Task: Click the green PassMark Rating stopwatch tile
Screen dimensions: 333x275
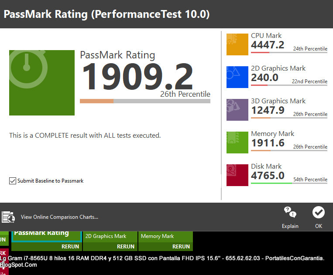Action: coord(42,83)
